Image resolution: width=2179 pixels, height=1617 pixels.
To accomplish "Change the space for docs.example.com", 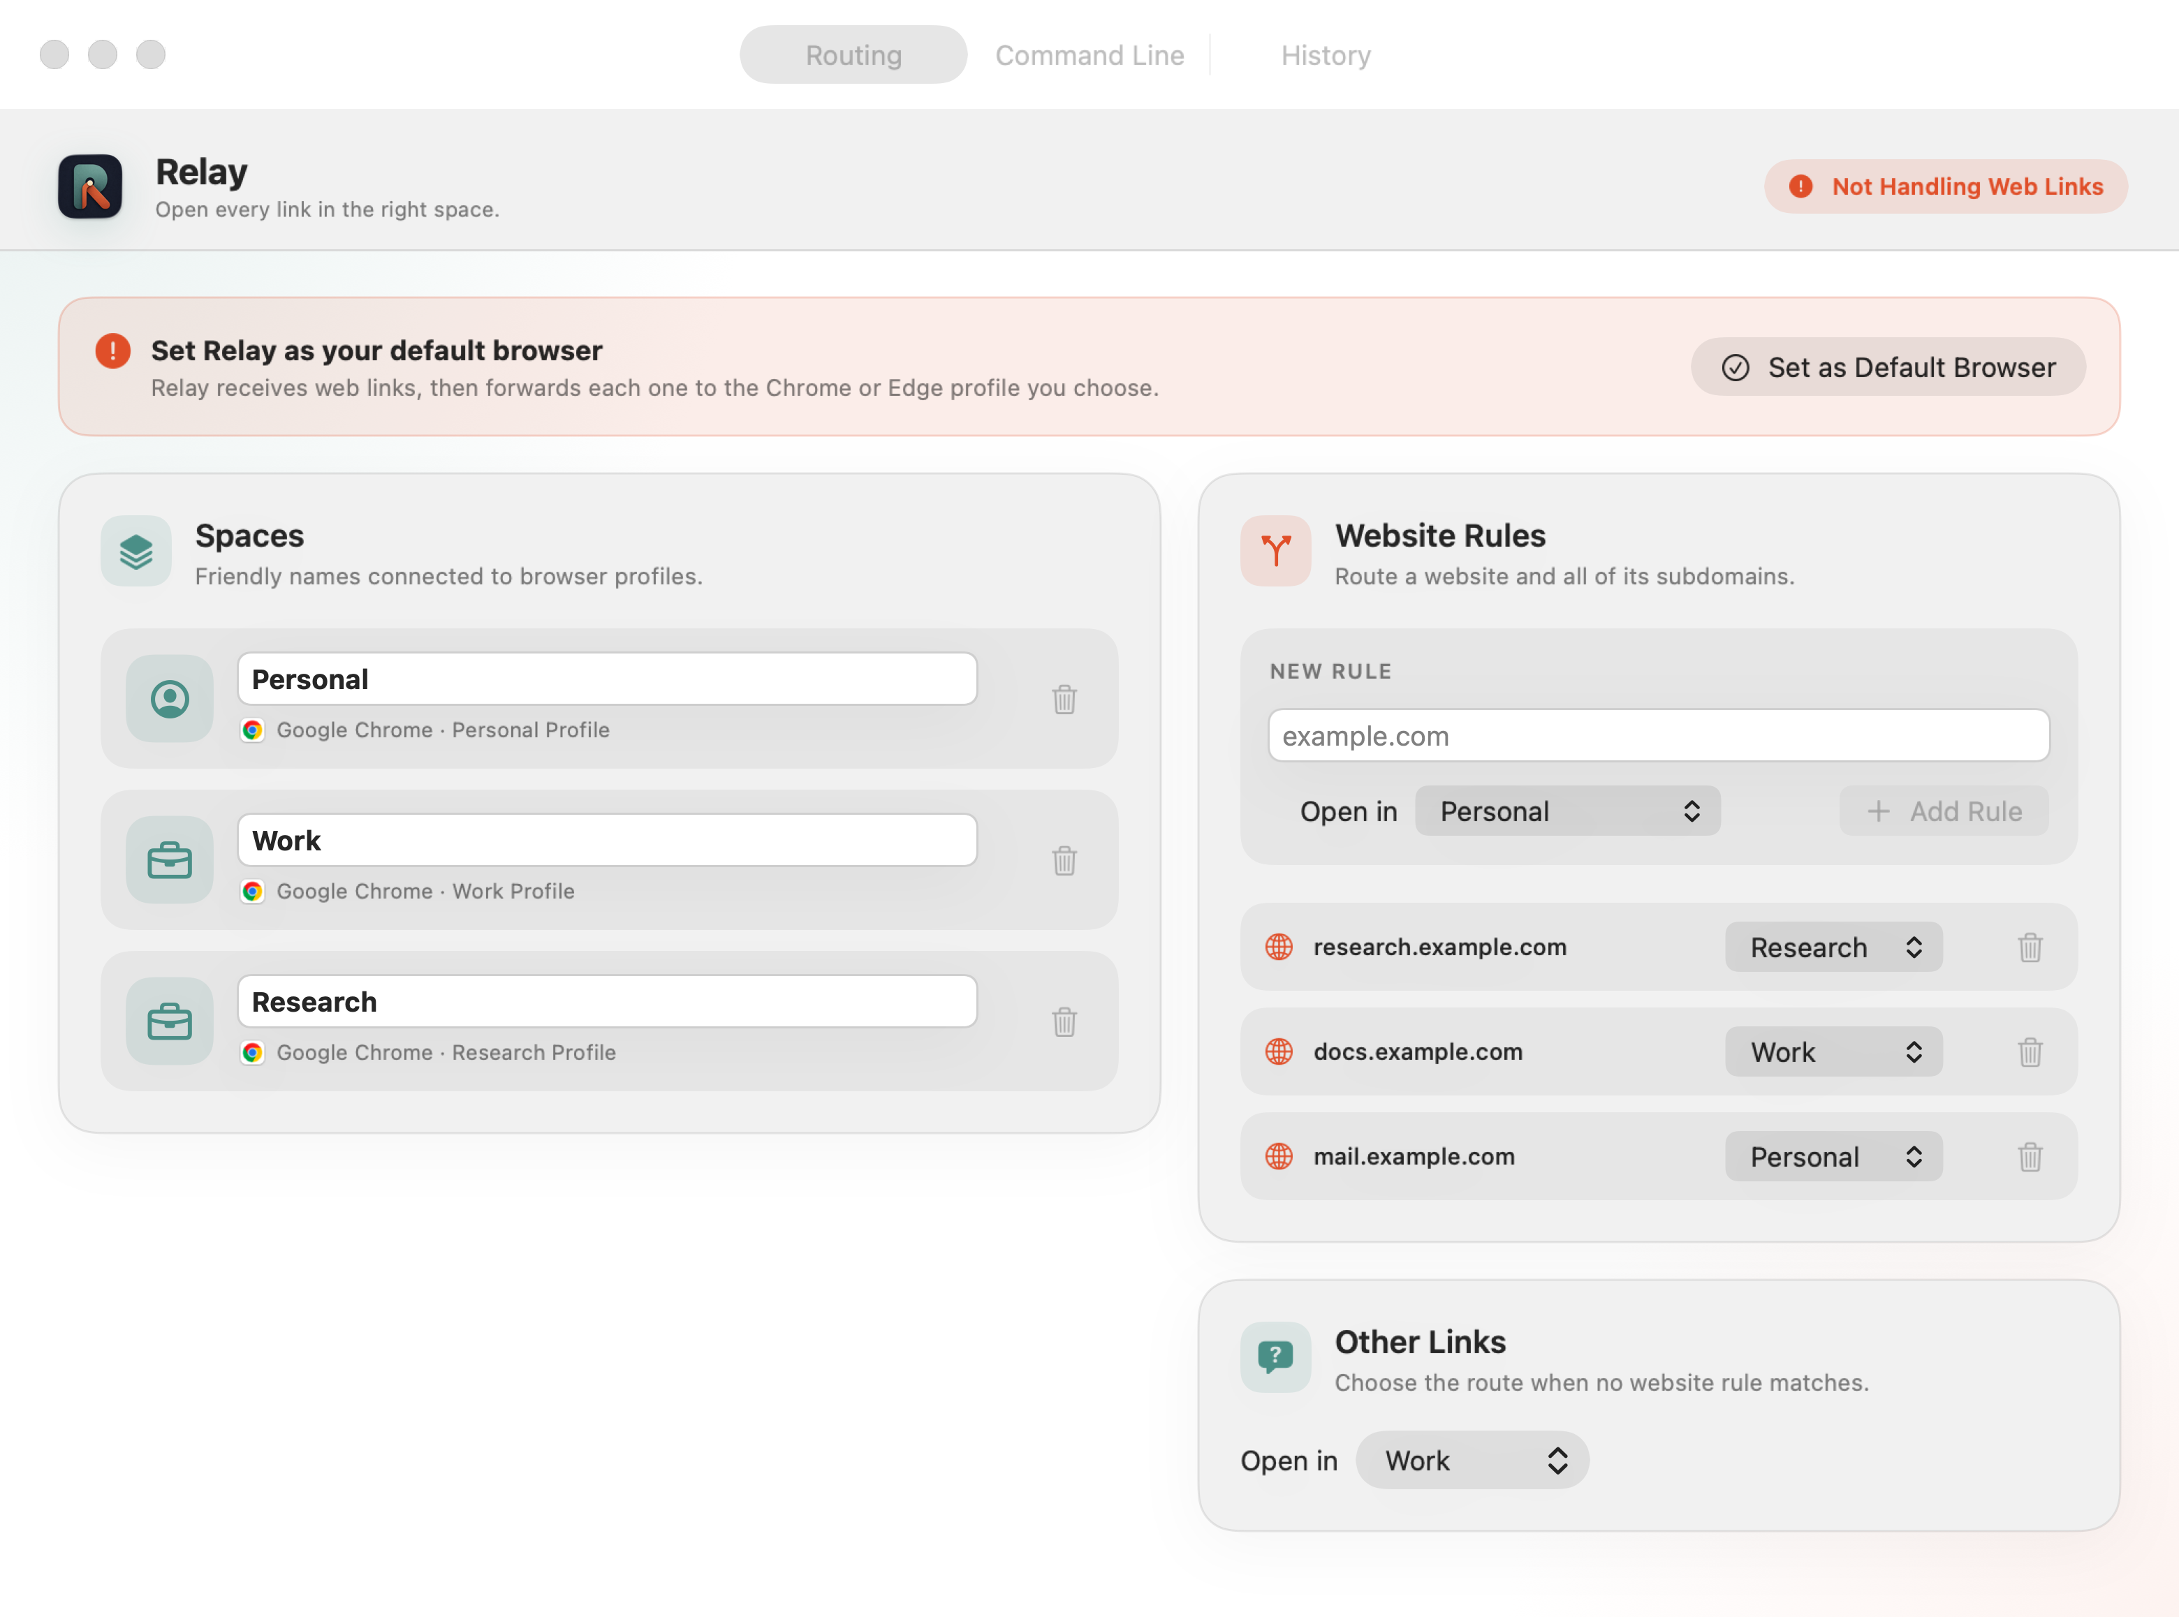I will tap(1833, 1051).
